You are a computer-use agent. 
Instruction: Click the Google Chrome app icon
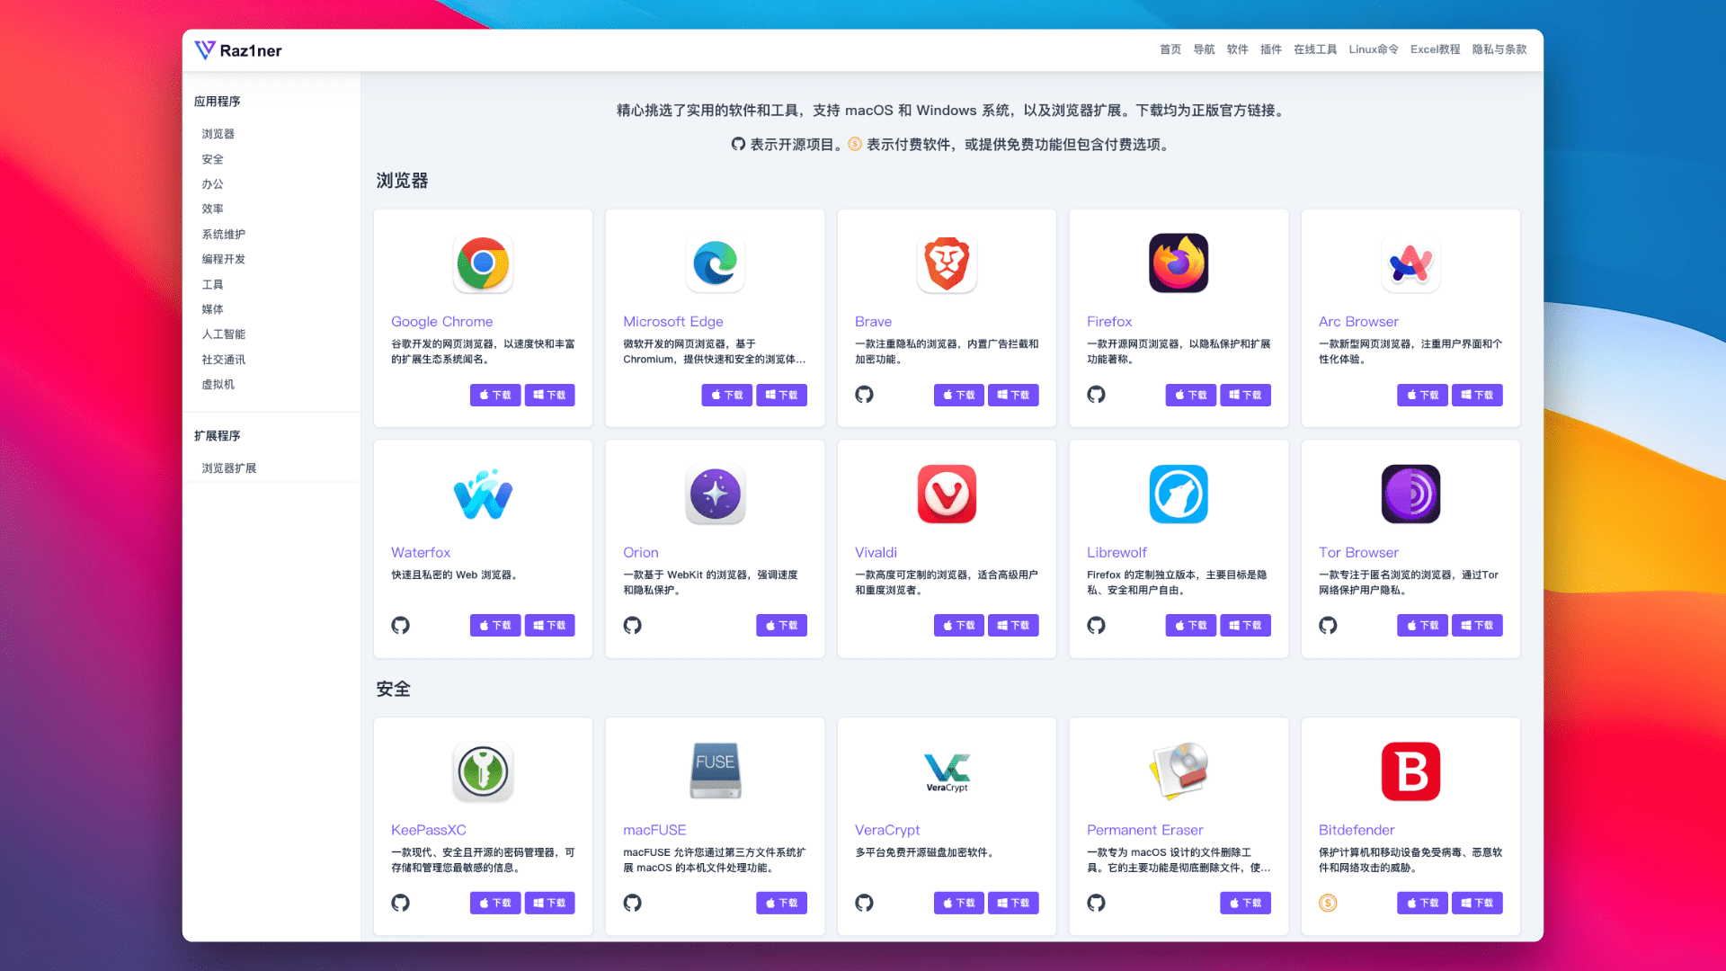(483, 263)
